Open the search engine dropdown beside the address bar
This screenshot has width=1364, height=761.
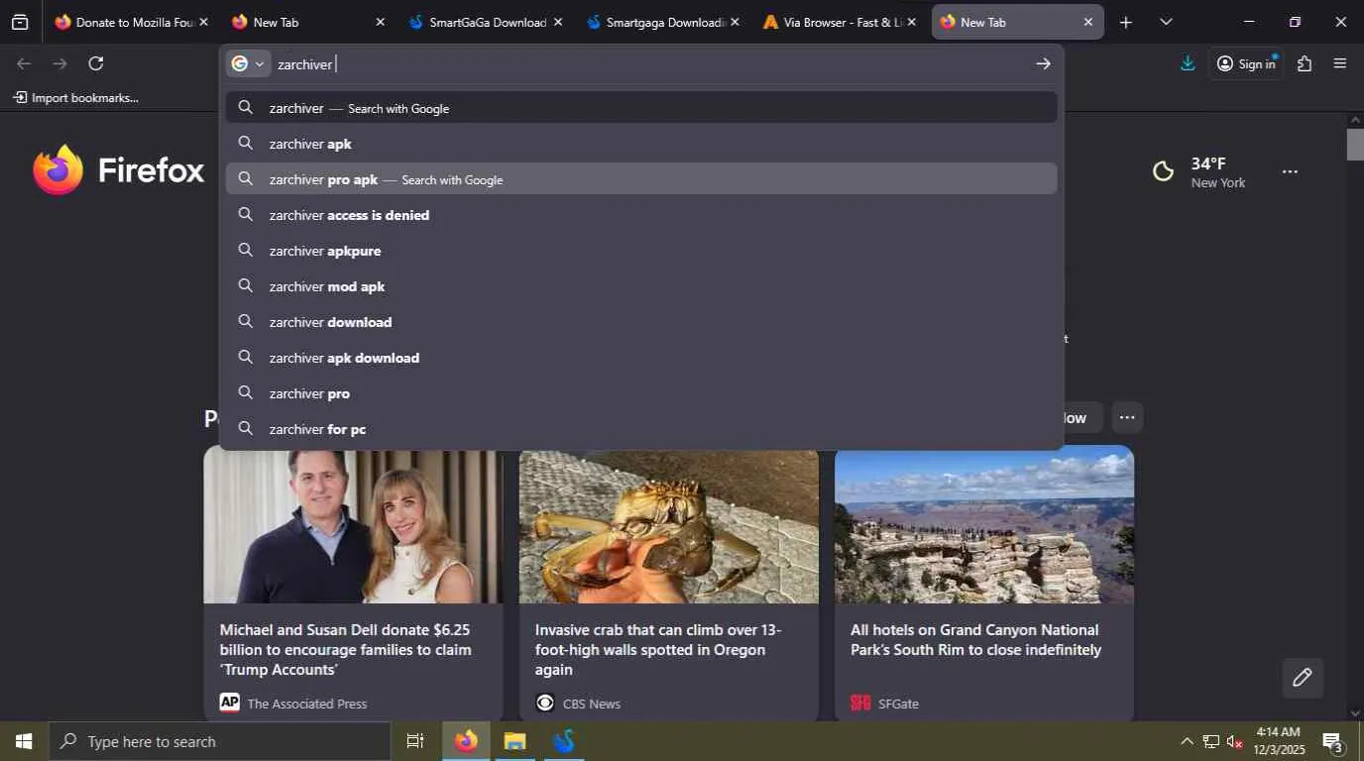coord(248,63)
